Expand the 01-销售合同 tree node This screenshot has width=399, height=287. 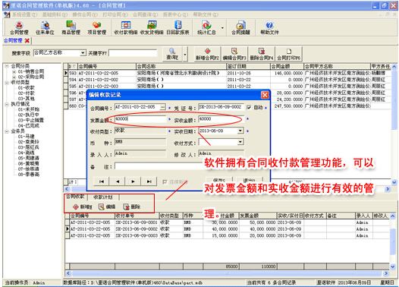tap(14, 71)
